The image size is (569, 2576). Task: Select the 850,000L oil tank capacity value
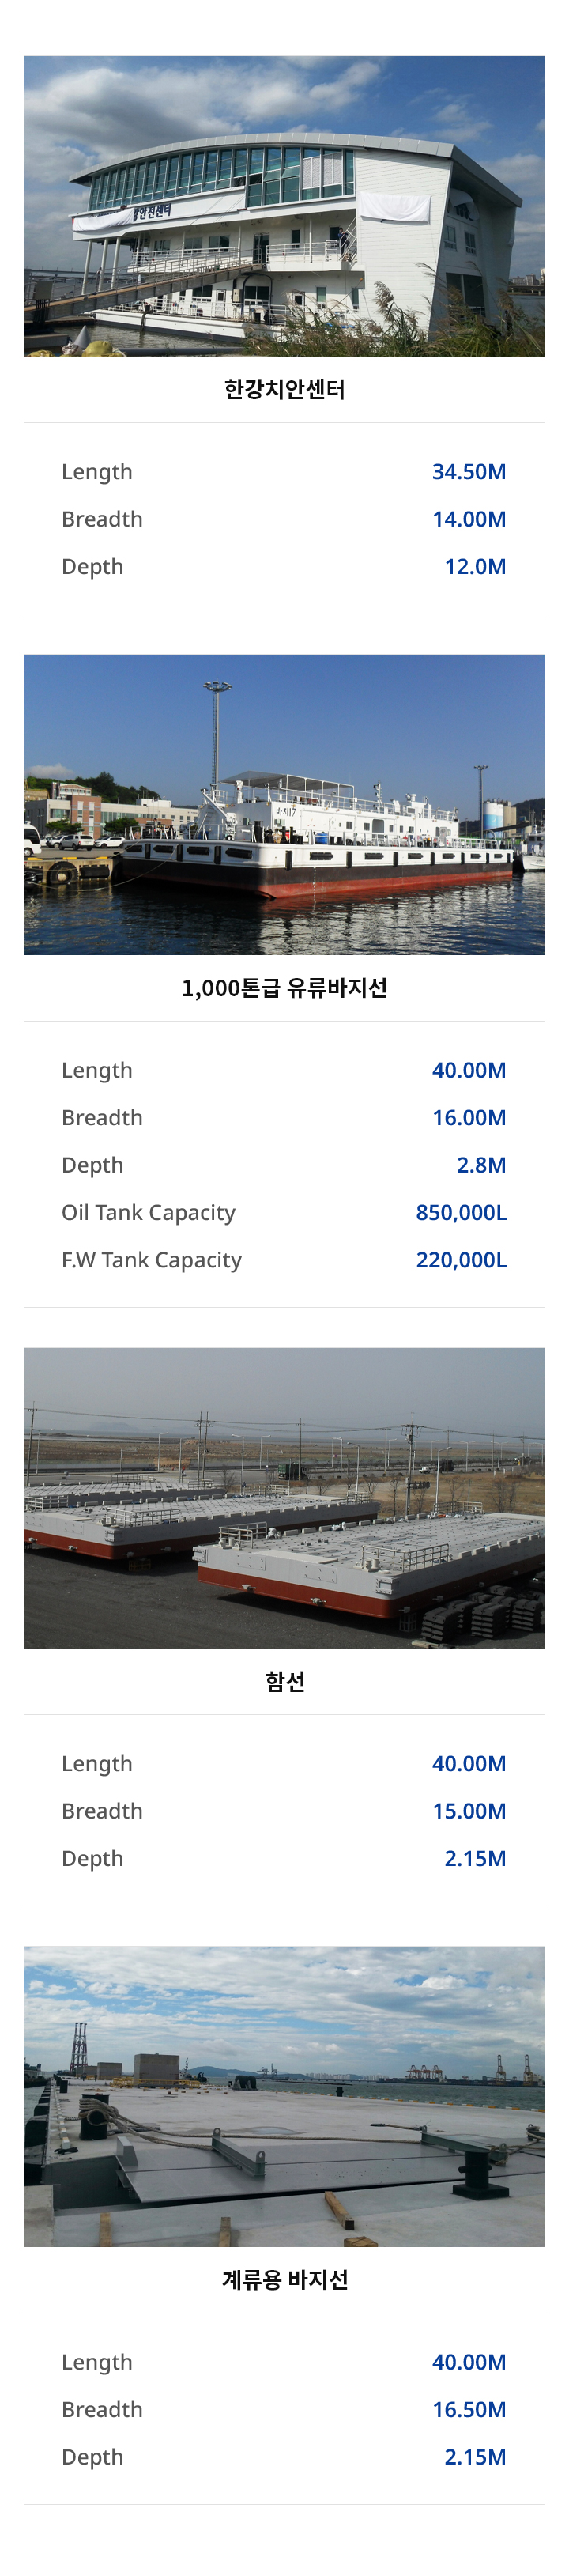coord(461,1212)
